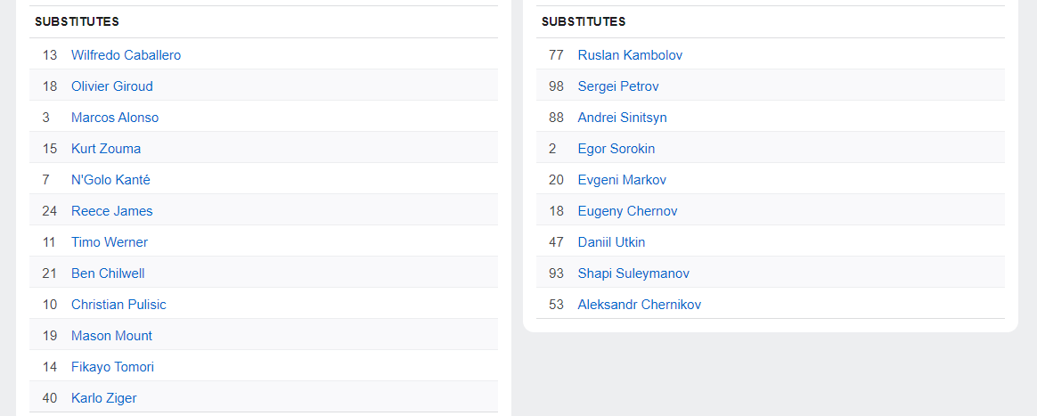Click Ben Chilwell's name
Screen dimensions: 1037x416
(x=108, y=273)
